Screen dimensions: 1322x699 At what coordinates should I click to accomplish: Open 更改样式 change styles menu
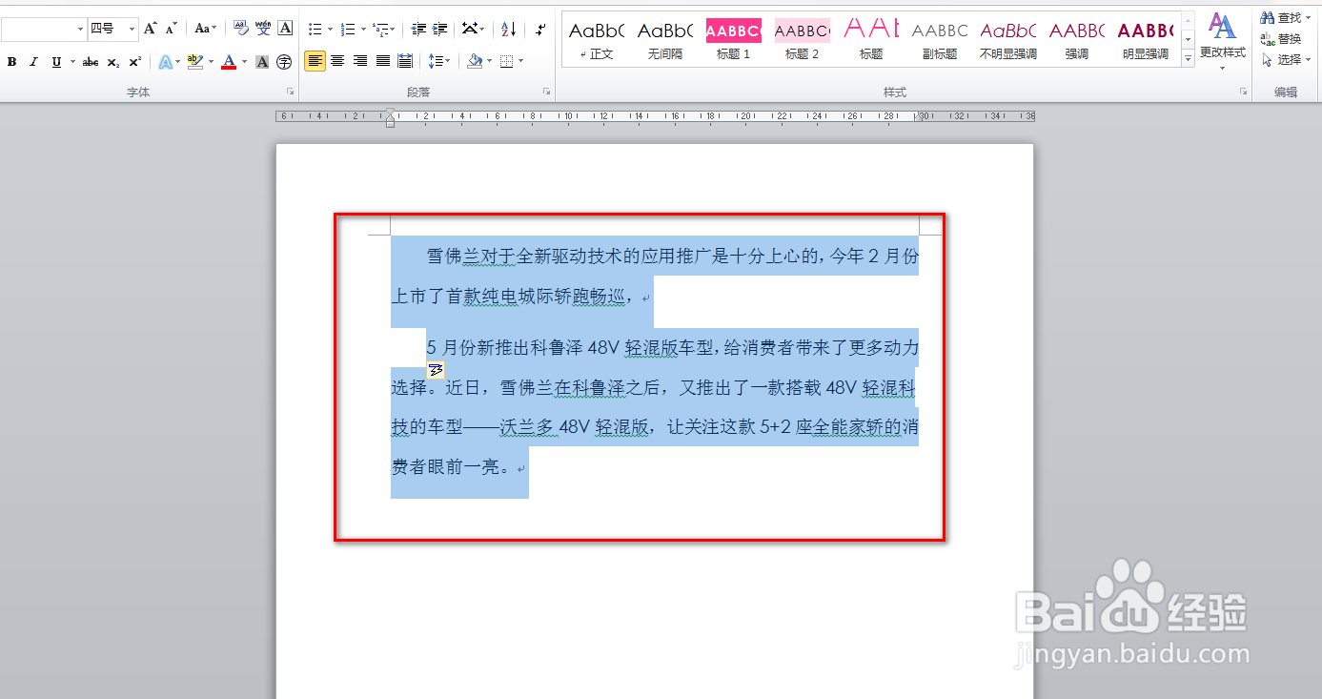pyautogui.click(x=1223, y=41)
